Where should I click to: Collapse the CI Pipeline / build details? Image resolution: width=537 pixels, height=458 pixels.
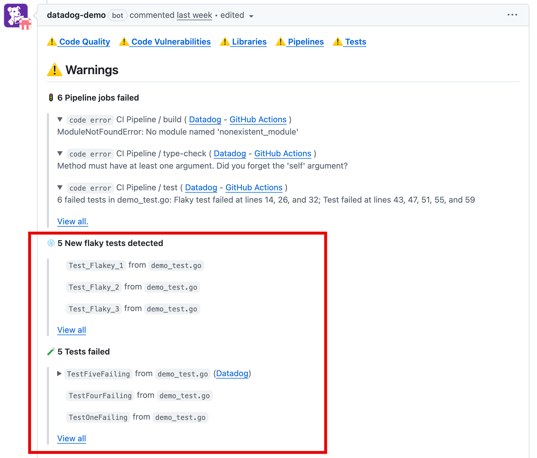[60, 119]
